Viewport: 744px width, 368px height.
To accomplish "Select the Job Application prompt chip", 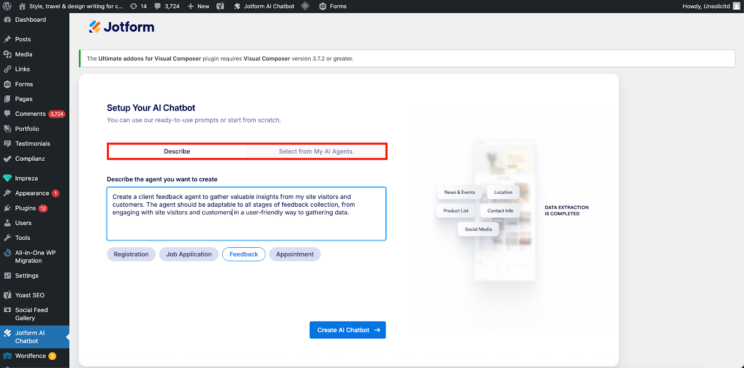I will click(x=189, y=254).
